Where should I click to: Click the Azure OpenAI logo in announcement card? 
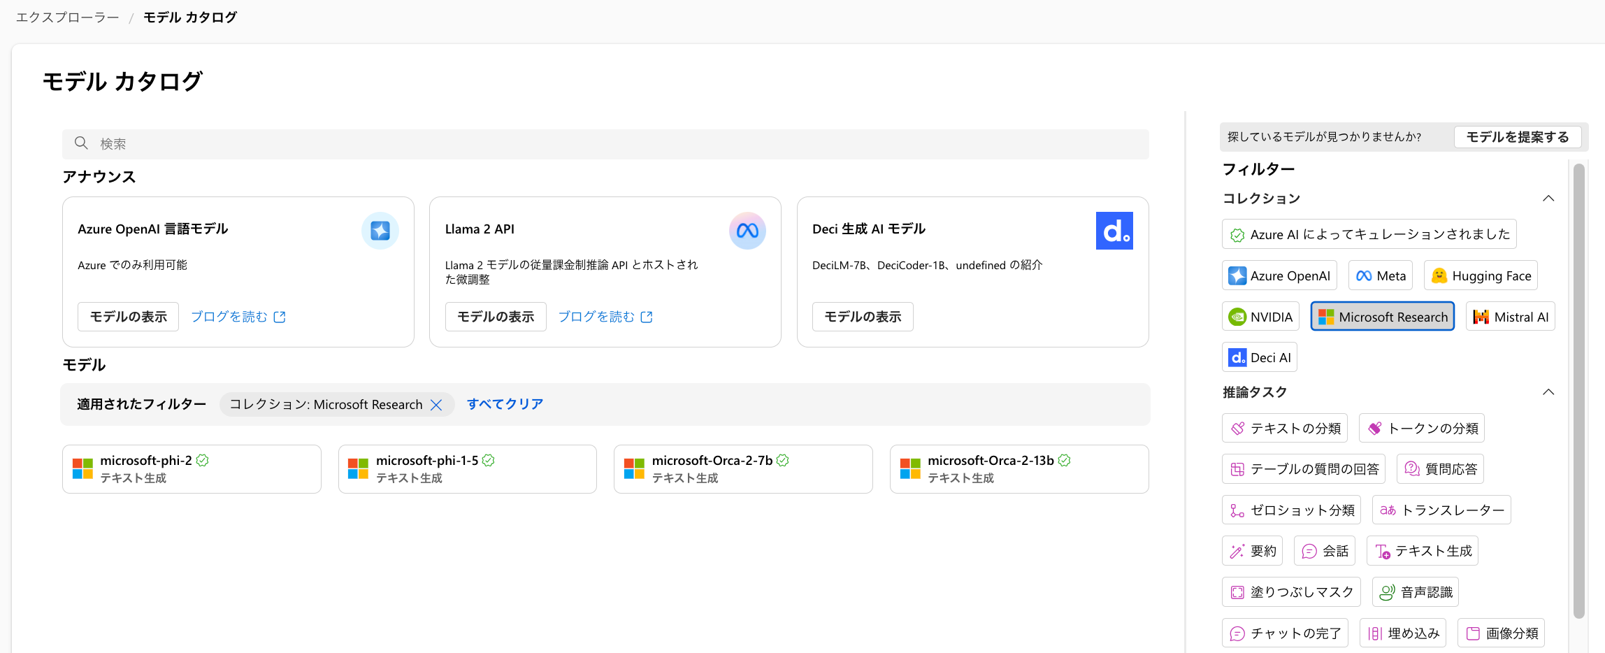[380, 231]
